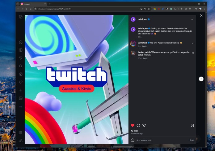Click the blue pen extension icon
The height and width of the screenshot is (151, 215).
coord(163,9)
